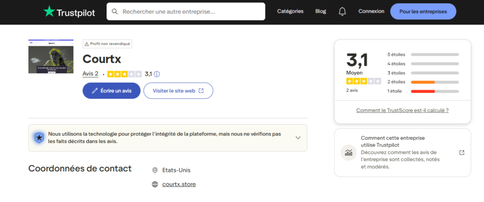Open Comment cette entreprise utilise Trustpilot card
This screenshot has height=202, width=484.
pos(403,152)
